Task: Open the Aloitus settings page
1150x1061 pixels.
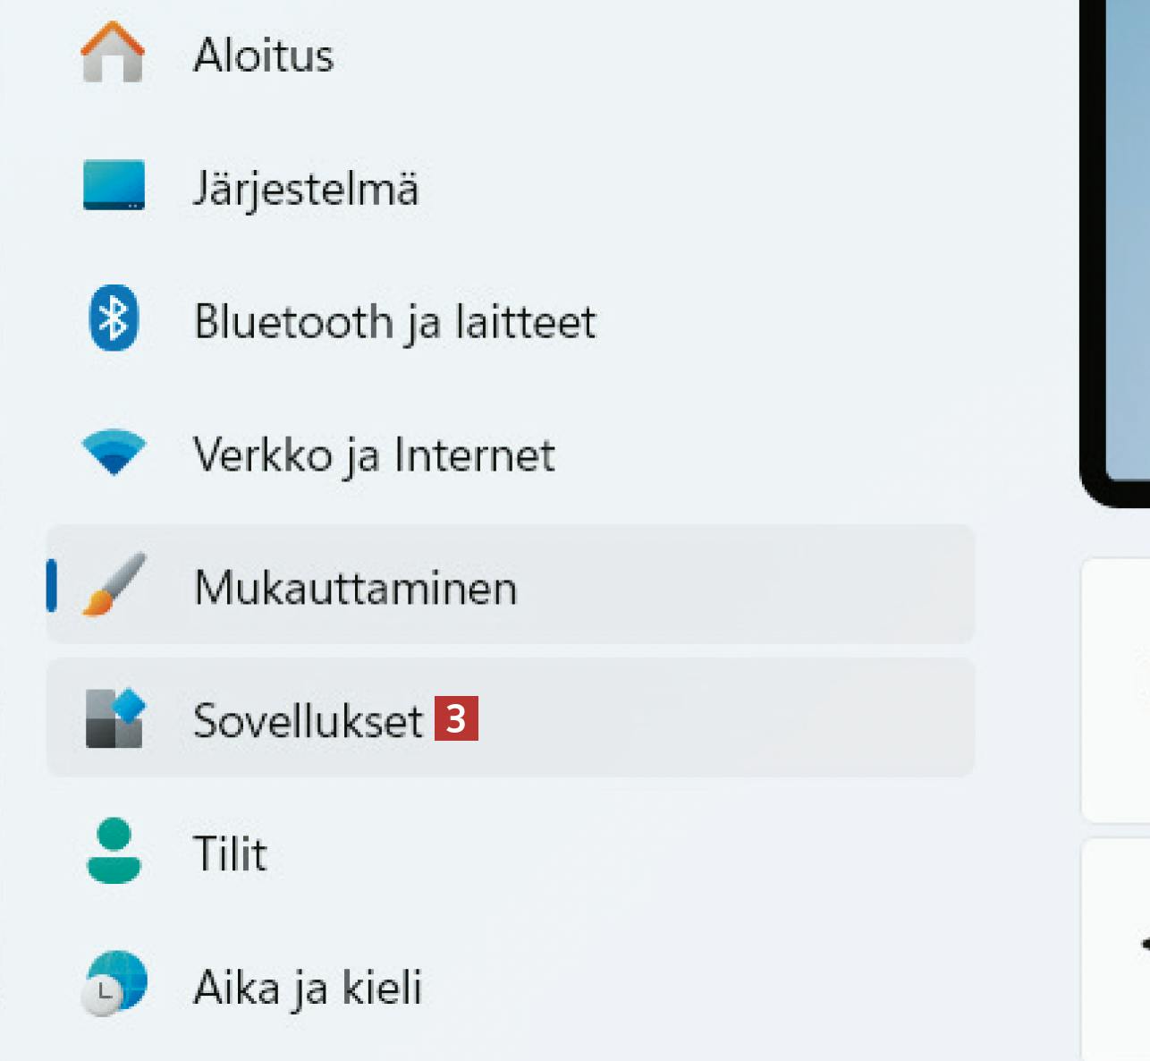Action: [x=263, y=55]
